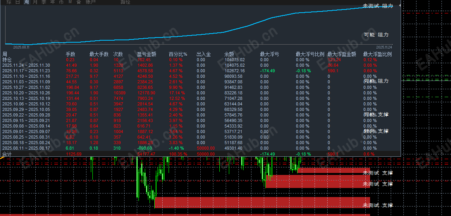Select the 周 weekly tab
The height and width of the screenshot is (216, 451).
coord(27,2)
